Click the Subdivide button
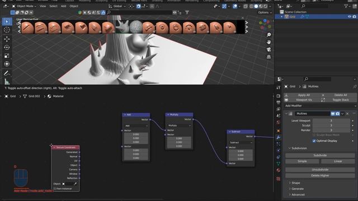 (x=320, y=155)
